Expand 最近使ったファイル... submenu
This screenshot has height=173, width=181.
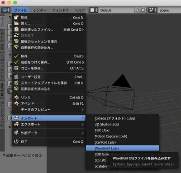(x=49, y=29)
